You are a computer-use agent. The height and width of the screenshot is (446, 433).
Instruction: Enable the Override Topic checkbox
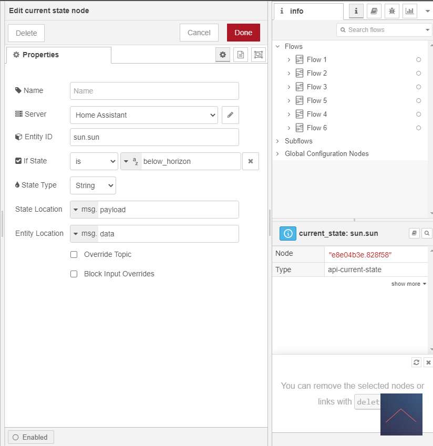coord(74,254)
